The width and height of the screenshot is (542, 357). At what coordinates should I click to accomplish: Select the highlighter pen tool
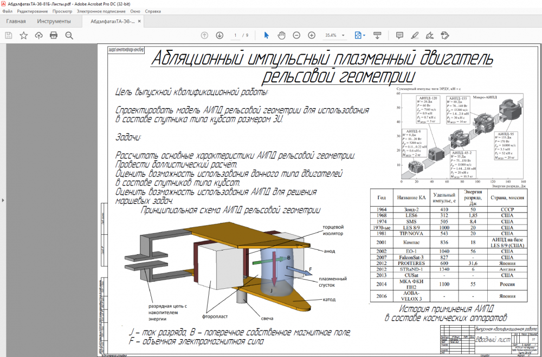(x=415, y=35)
